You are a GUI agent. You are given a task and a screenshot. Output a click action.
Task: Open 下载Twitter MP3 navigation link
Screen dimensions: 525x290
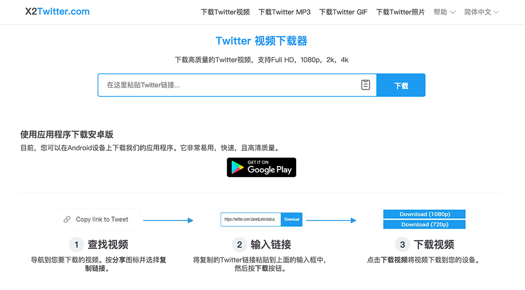pos(284,12)
